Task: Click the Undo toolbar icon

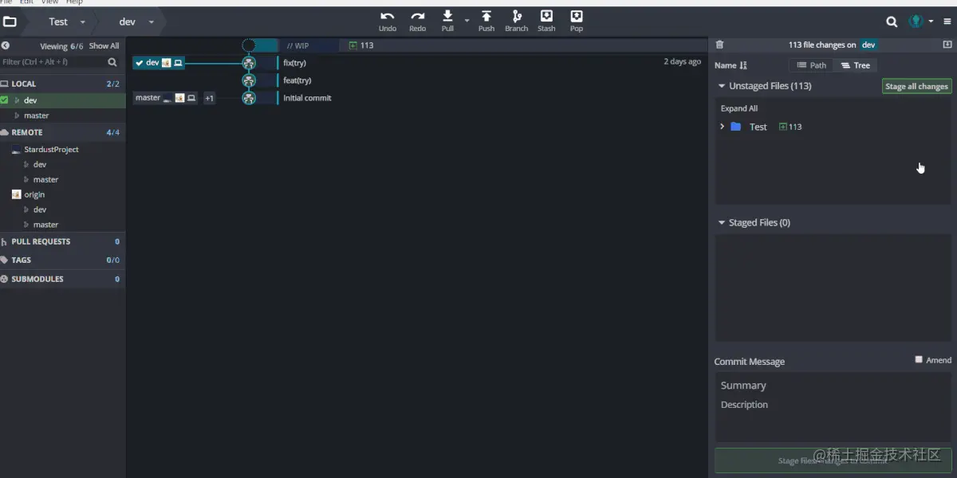Action: coord(388,16)
